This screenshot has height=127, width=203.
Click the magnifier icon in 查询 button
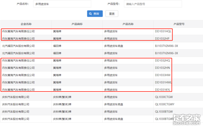click(90, 14)
